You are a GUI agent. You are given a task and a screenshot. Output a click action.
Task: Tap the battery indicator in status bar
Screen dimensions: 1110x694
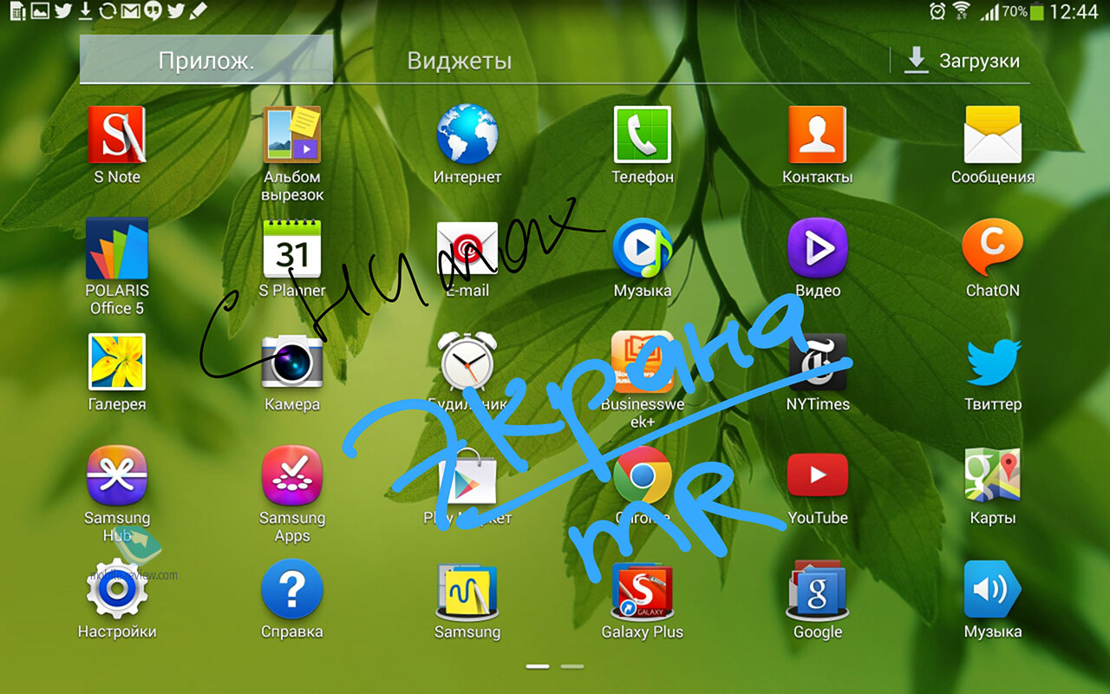point(1038,12)
